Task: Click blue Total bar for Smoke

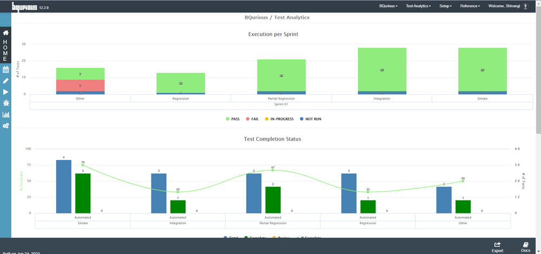Action: 64,186
